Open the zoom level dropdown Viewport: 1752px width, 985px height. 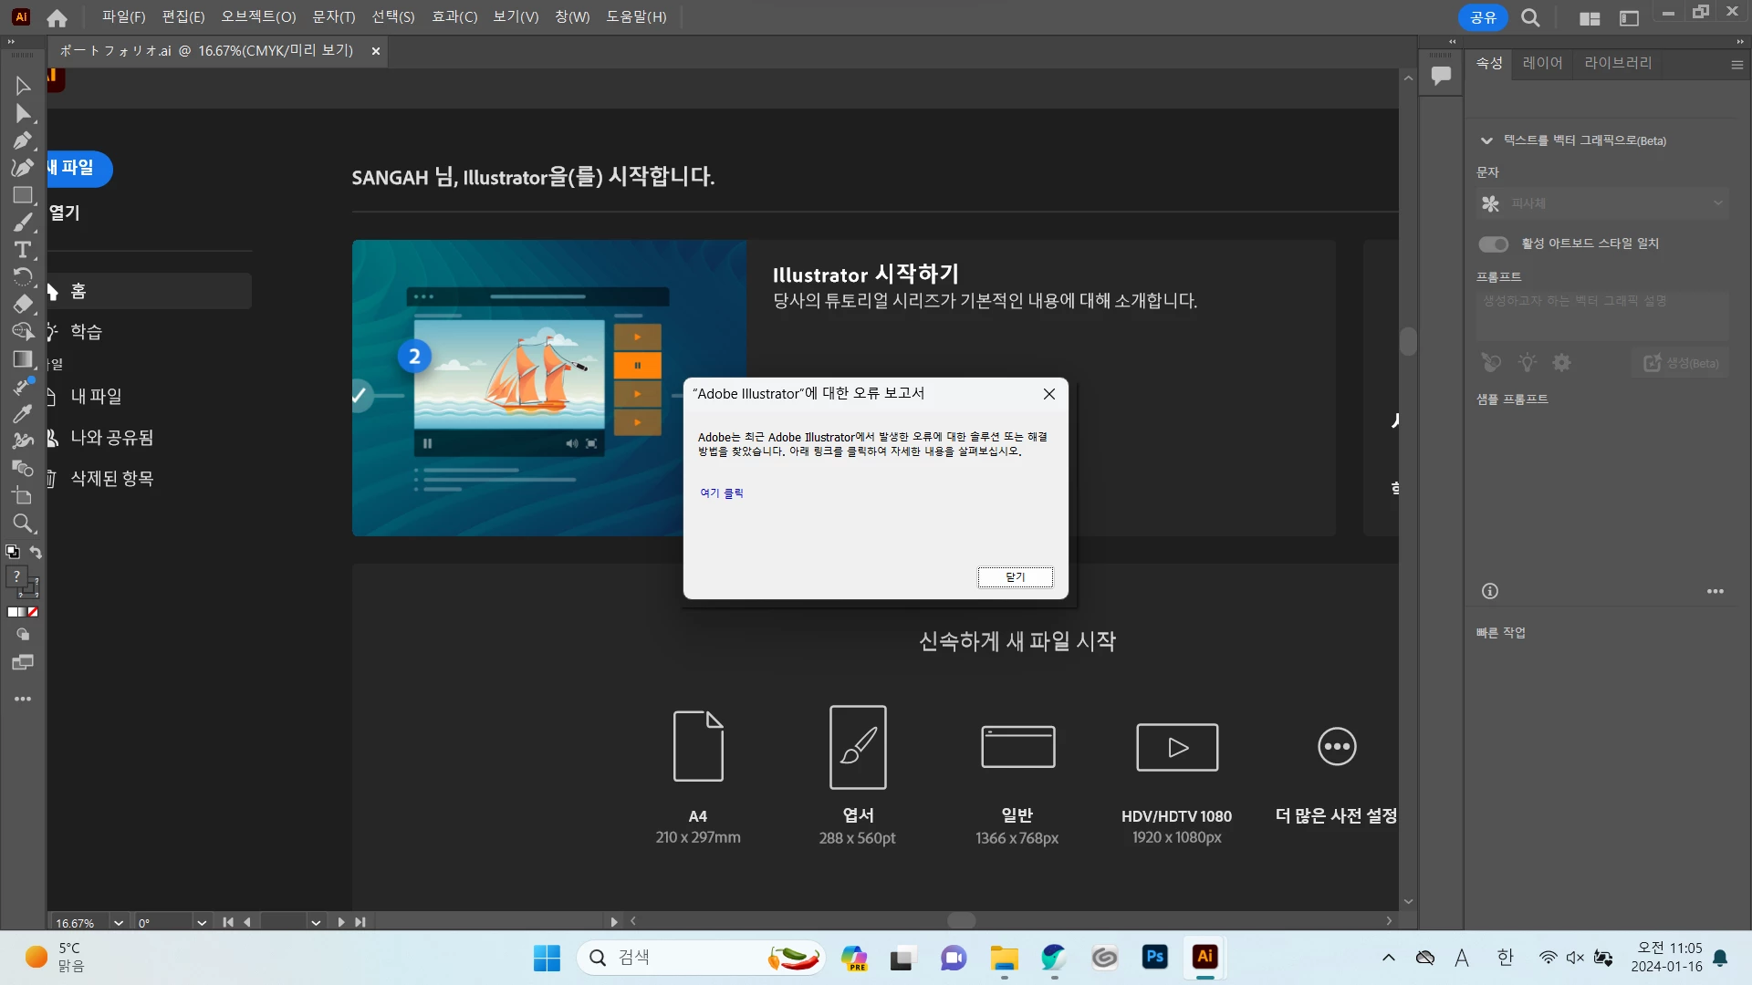[118, 922]
